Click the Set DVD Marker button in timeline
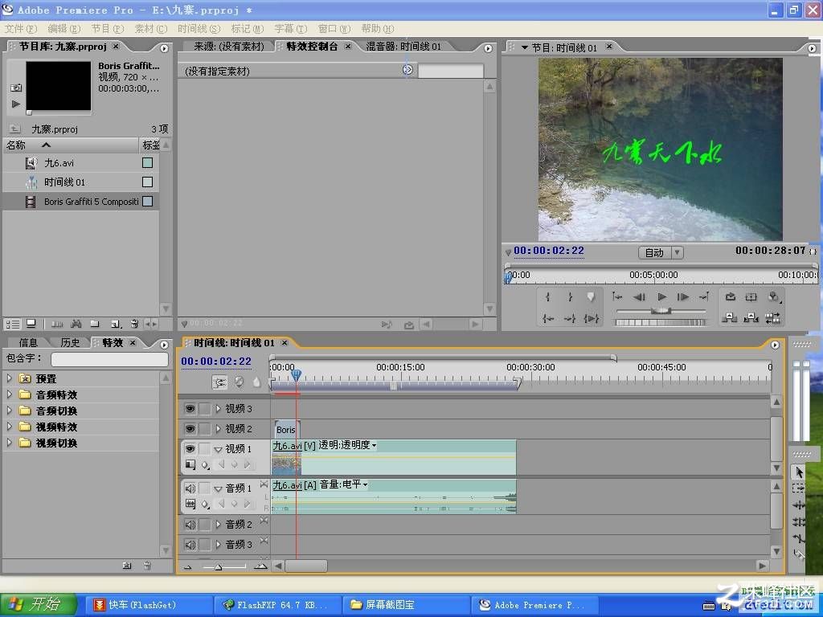 click(x=239, y=382)
